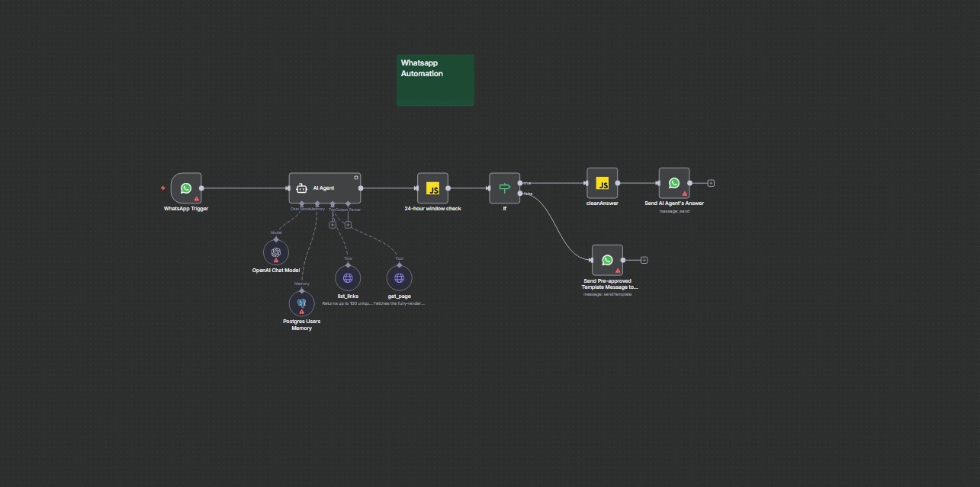Select the OpenAI Chat Model node
The height and width of the screenshot is (487, 980).
click(x=276, y=252)
